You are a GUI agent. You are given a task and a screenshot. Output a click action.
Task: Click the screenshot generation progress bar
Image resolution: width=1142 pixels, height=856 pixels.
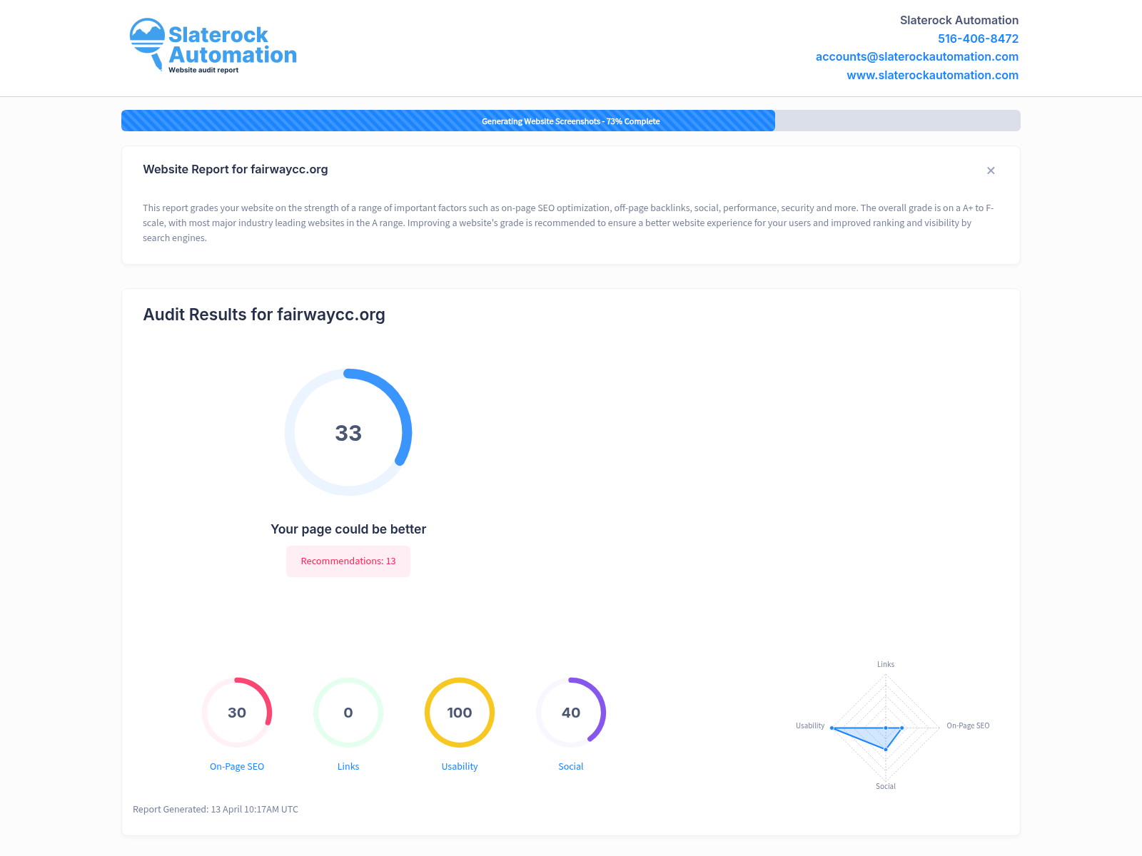pyautogui.click(x=570, y=121)
